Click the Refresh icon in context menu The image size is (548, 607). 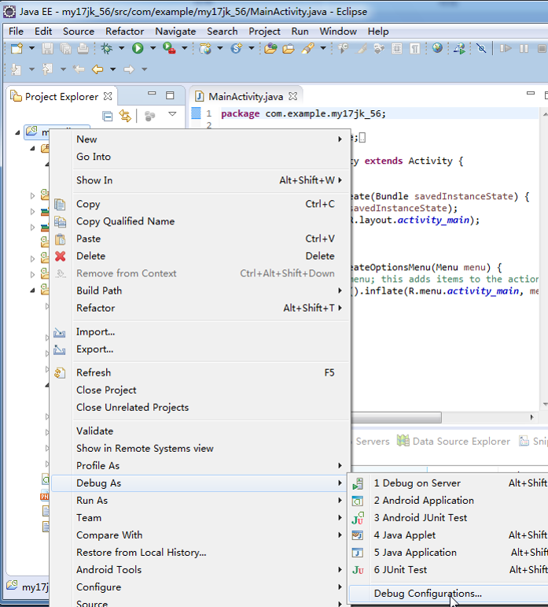60,373
